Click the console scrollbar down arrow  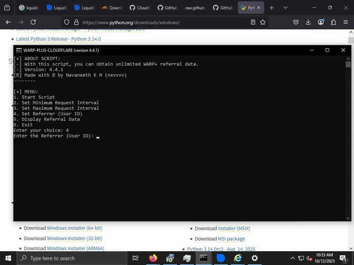[x=348, y=218]
